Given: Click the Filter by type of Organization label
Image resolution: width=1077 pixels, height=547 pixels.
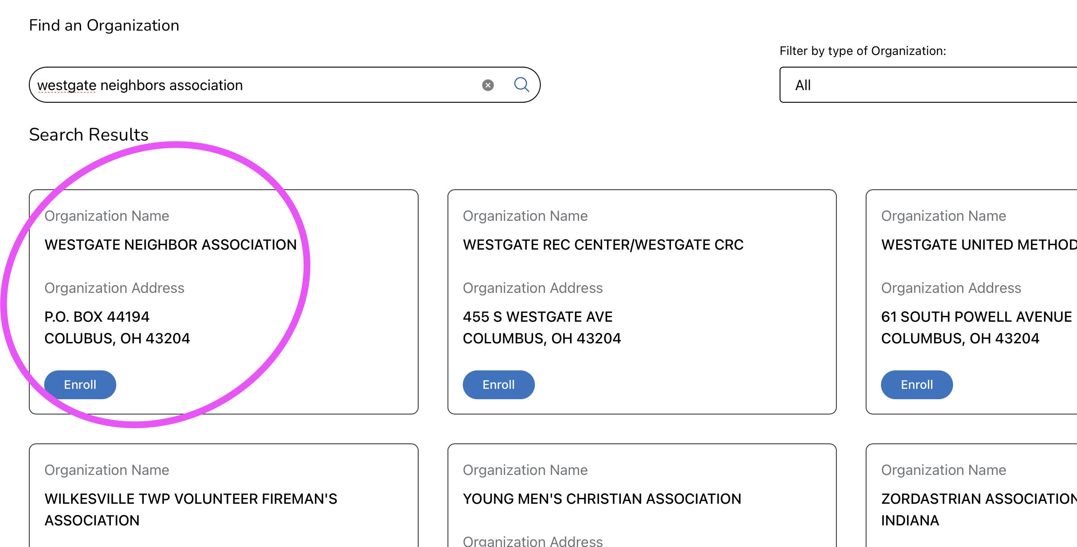Looking at the screenshot, I should pyautogui.click(x=863, y=51).
